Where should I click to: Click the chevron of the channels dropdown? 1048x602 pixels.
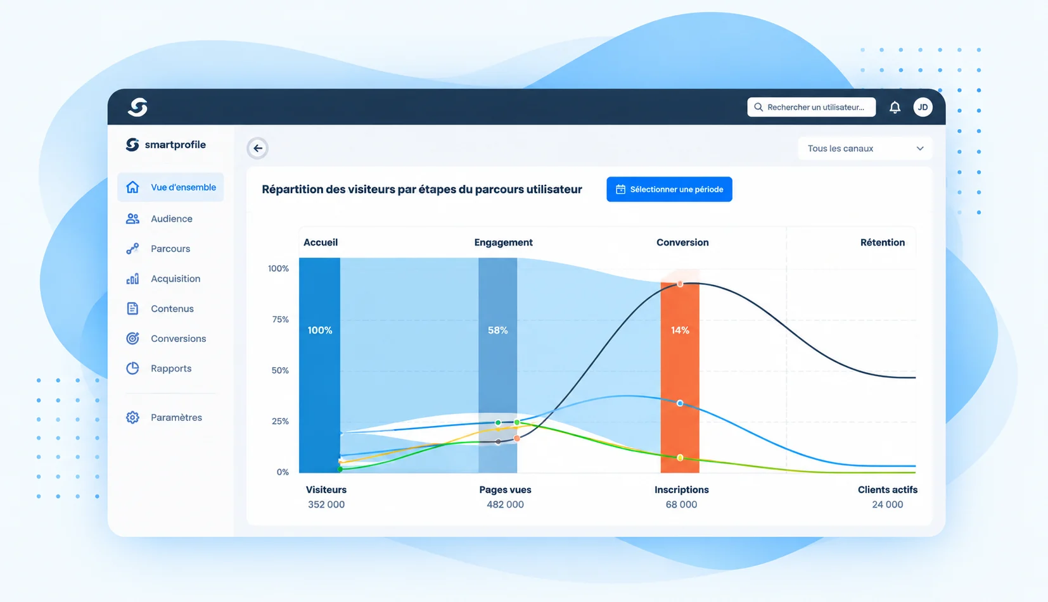[920, 148]
